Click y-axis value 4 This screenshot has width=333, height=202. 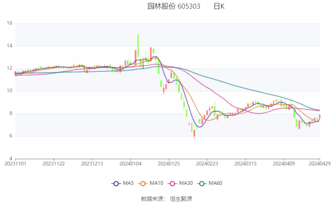[11, 158]
